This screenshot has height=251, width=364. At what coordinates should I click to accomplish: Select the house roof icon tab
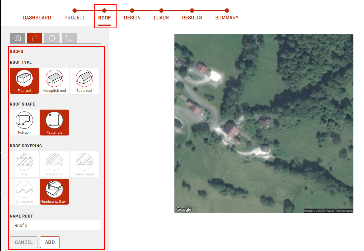(x=35, y=38)
